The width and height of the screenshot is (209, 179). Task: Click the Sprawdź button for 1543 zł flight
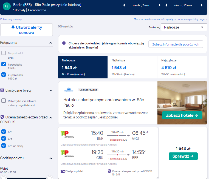point(183,156)
